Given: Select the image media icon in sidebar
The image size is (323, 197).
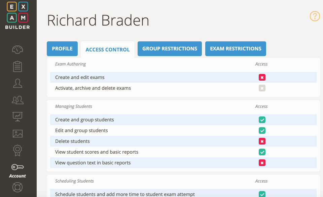Looking at the screenshot, I should click(x=17, y=133).
